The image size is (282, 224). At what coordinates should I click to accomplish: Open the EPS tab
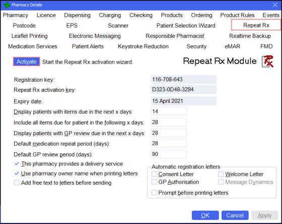pyautogui.click(x=72, y=26)
